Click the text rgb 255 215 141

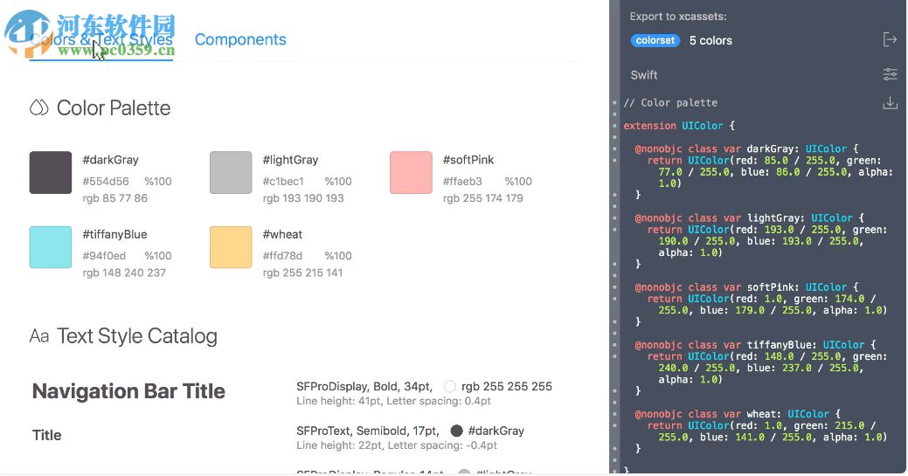pyautogui.click(x=302, y=272)
